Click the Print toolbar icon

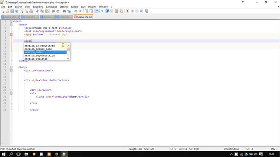coord(31,11)
